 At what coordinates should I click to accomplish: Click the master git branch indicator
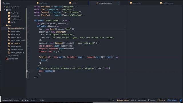pos(152,100)
